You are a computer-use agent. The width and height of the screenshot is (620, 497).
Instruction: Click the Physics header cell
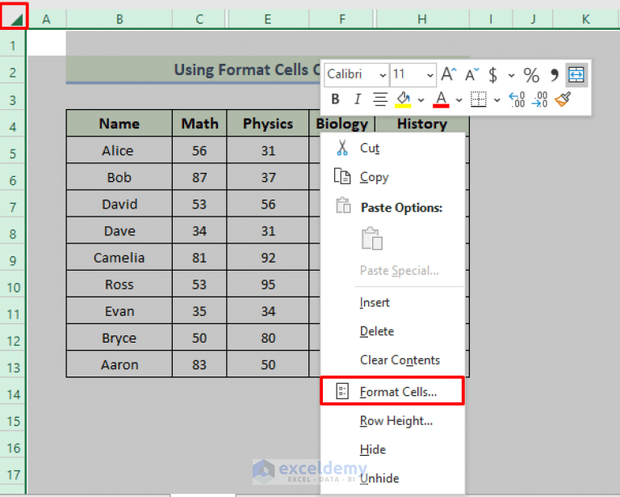pos(268,124)
